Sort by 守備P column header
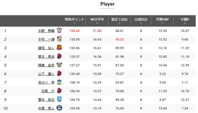 [185, 21]
